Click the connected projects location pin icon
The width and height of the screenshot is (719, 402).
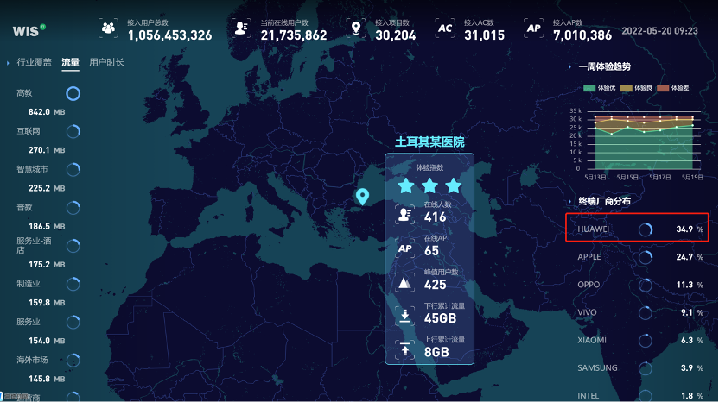coord(355,28)
